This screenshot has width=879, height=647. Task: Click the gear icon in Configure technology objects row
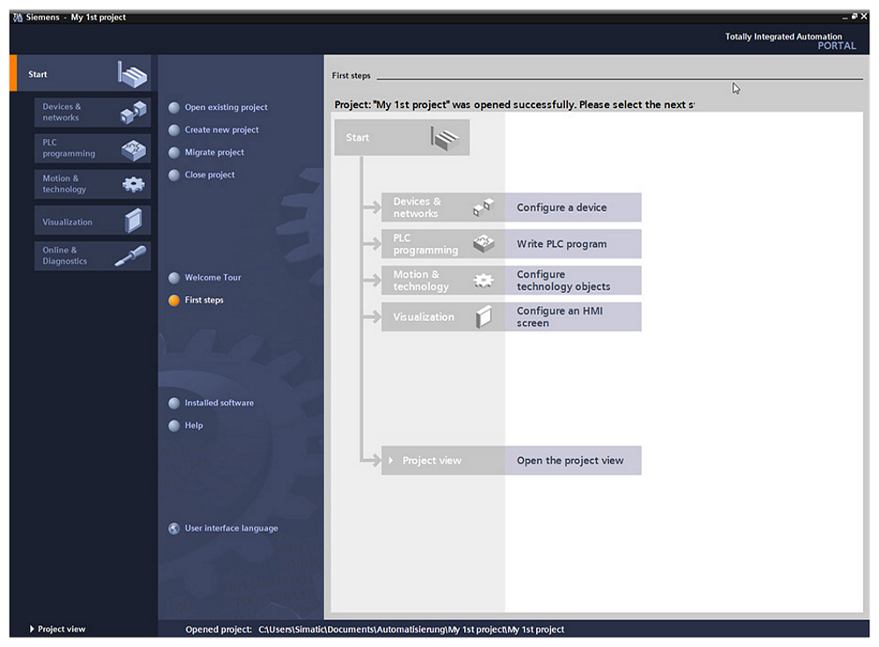(483, 280)
